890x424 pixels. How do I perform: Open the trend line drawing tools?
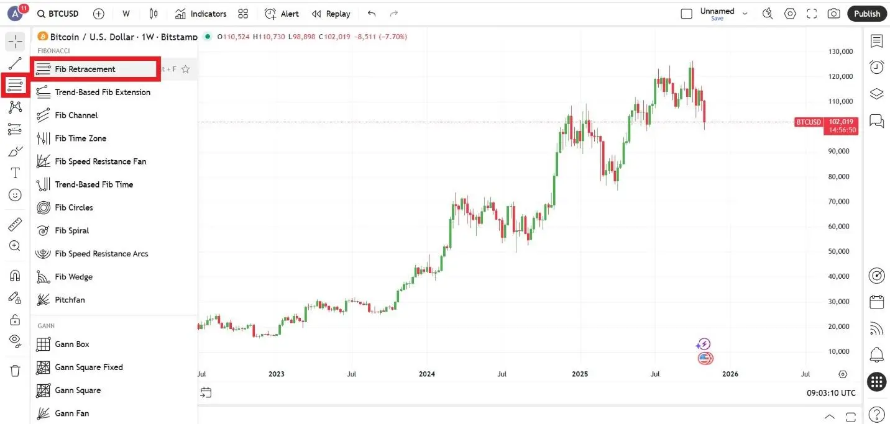(x=15, y=63)
